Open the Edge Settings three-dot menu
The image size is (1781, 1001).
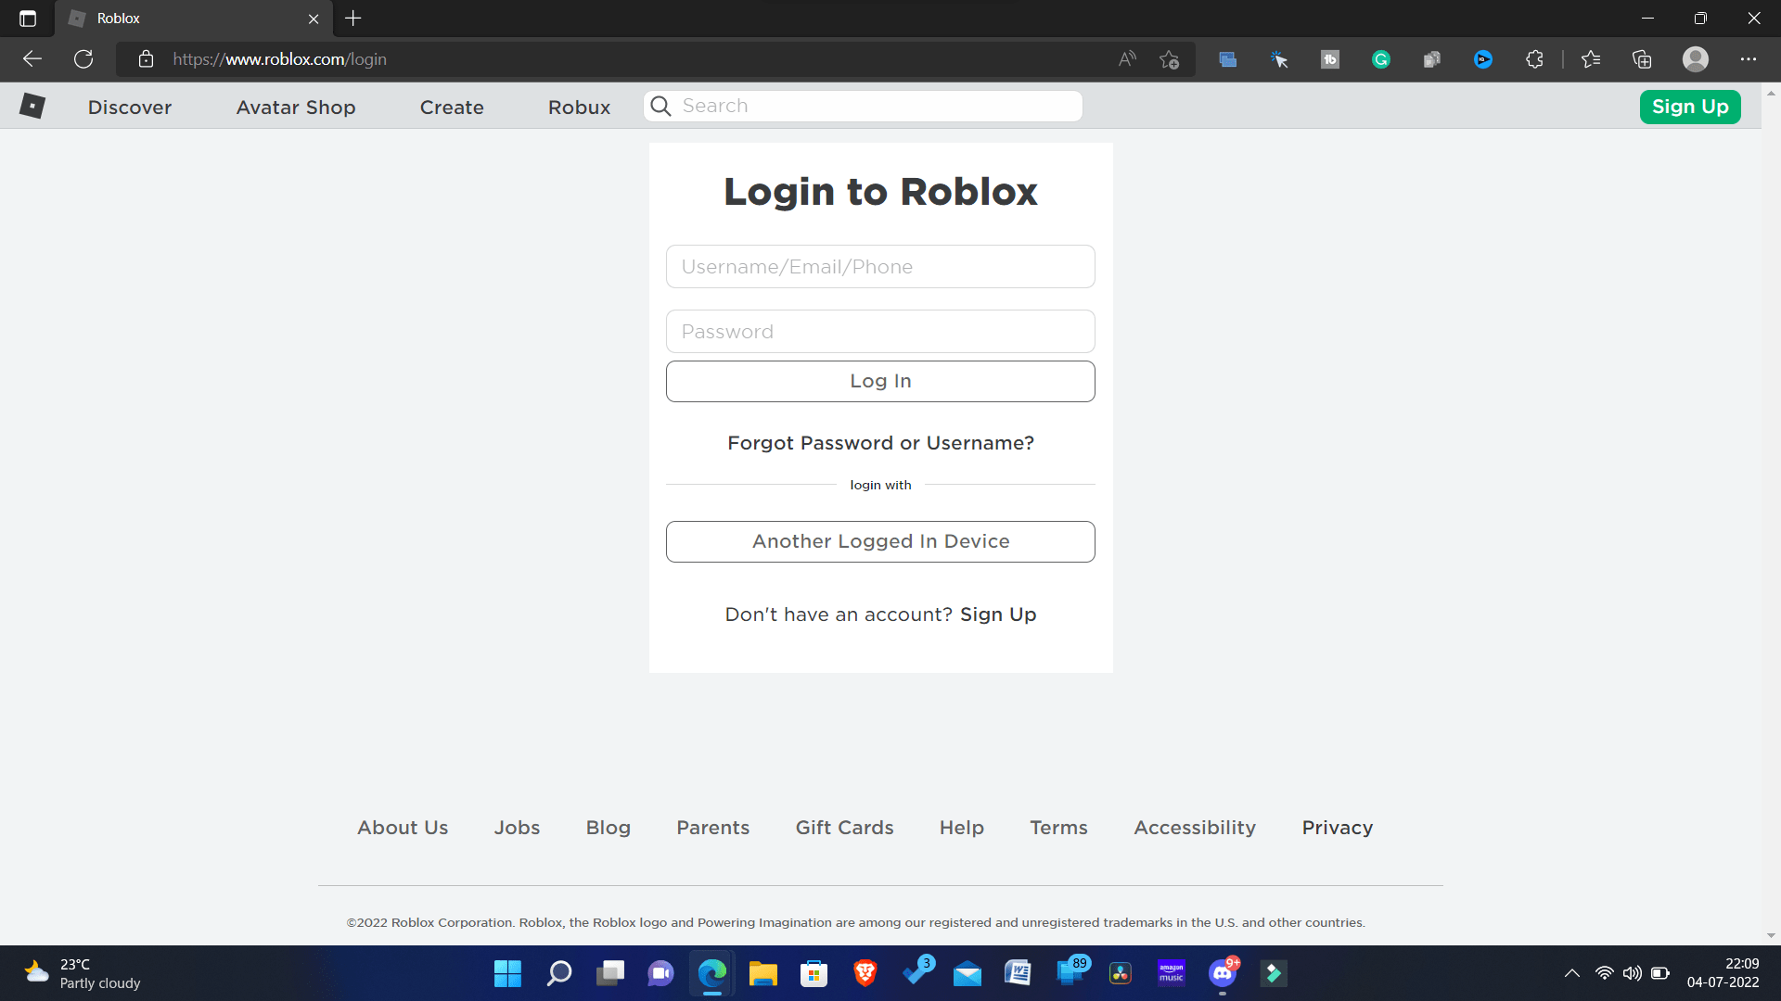click(x=1749, y=58)
